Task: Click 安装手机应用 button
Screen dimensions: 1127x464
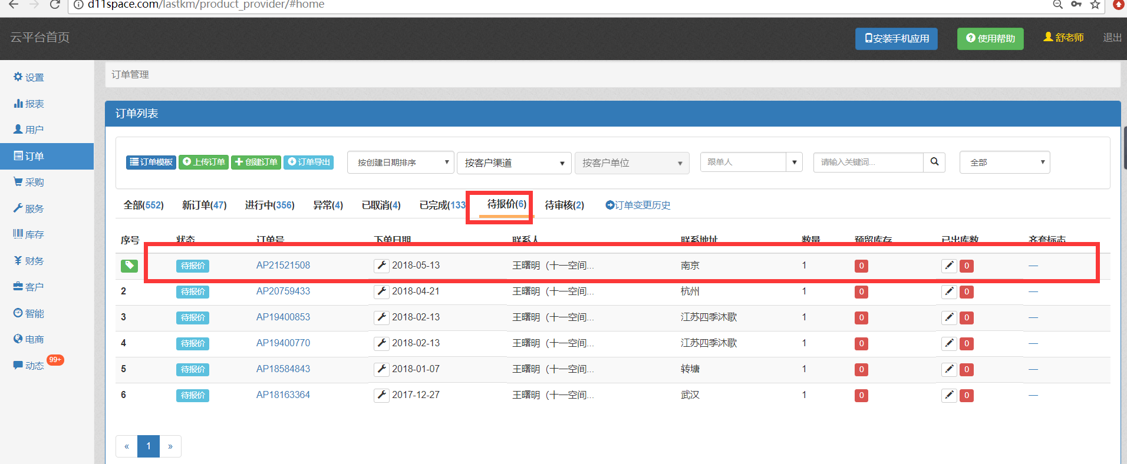Action: (897, 39)
